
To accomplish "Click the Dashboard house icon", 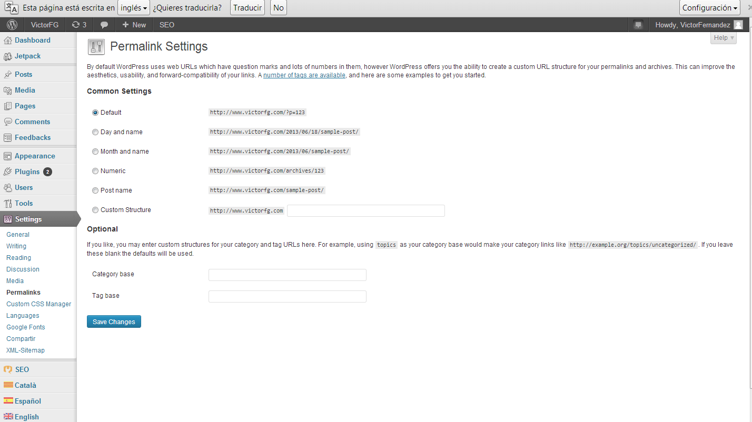I will click(x=8, y=41).
